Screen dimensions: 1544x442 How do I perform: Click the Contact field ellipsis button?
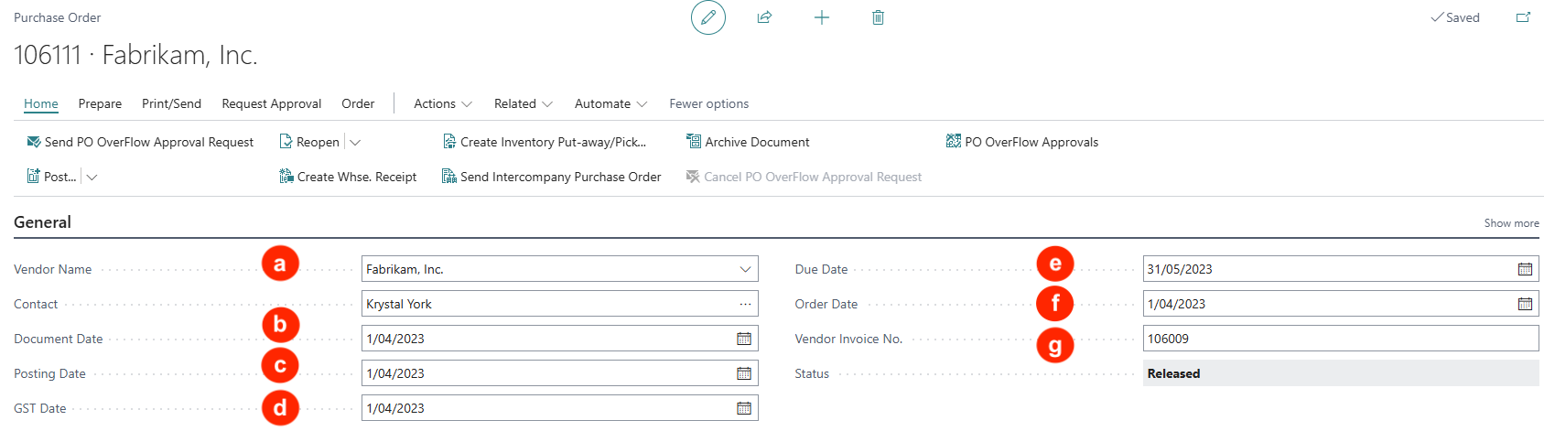pos(745,304)
